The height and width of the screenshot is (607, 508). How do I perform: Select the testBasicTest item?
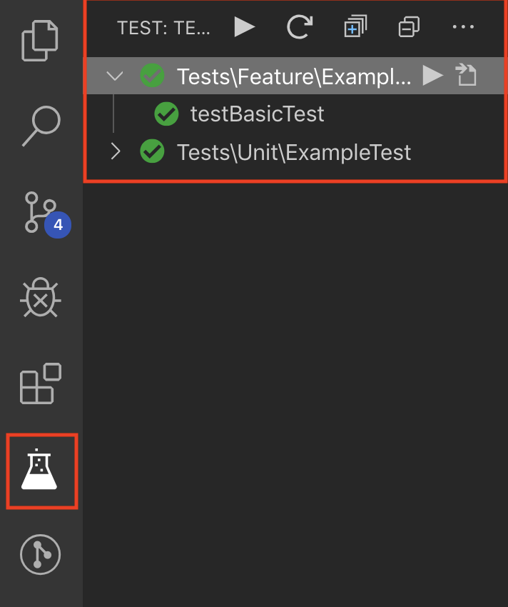[x=257, y=114]
